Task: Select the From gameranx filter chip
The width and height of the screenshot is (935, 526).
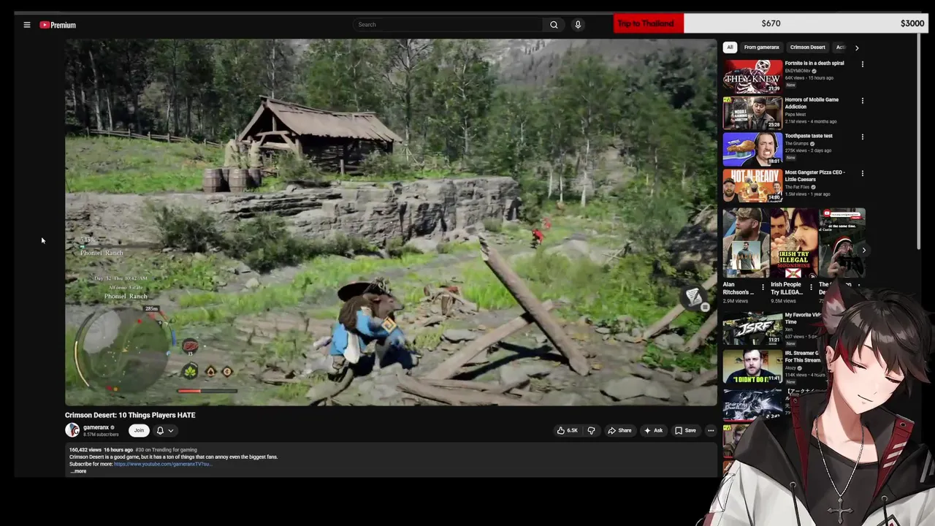Action: [x=761, y=47]
